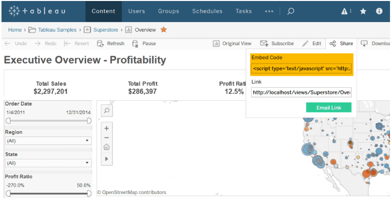391x199 pixels.
Task: Zoom in on the map
Action: 107,129
